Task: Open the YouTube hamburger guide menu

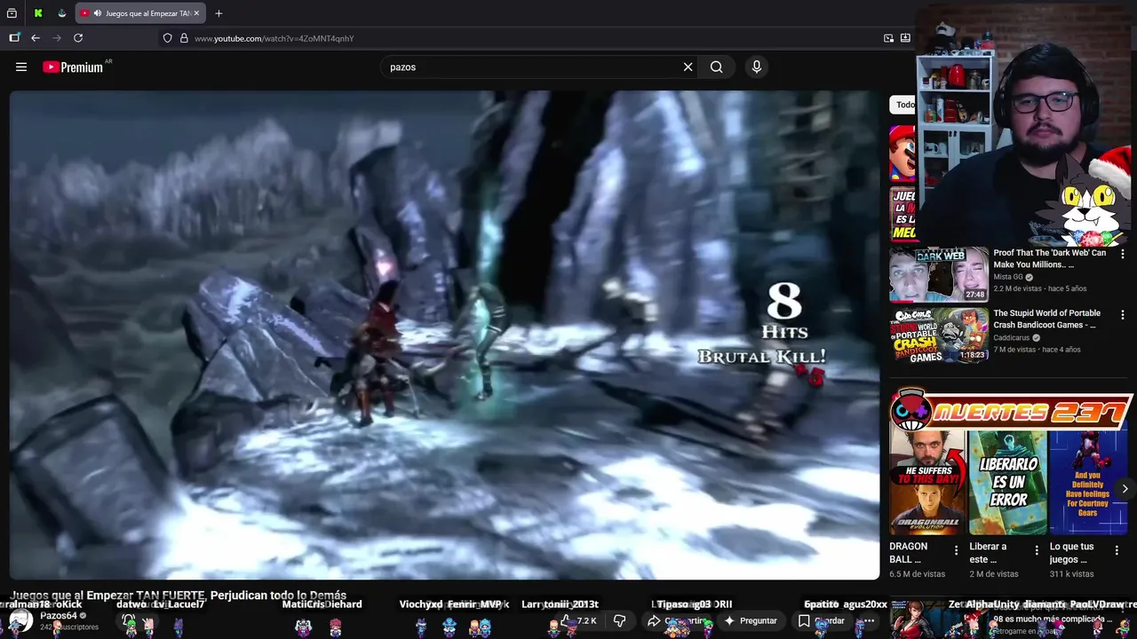Action: (x=21, y=67)
